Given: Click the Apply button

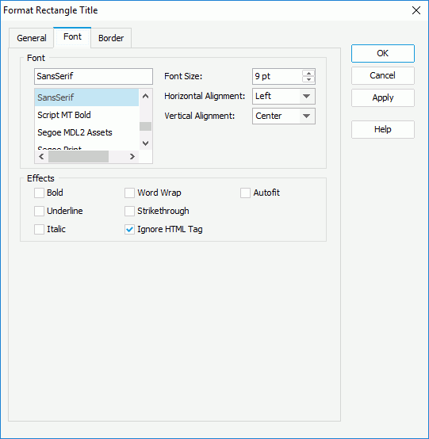Looking at the screenshot, I should [x=383, y=97].
